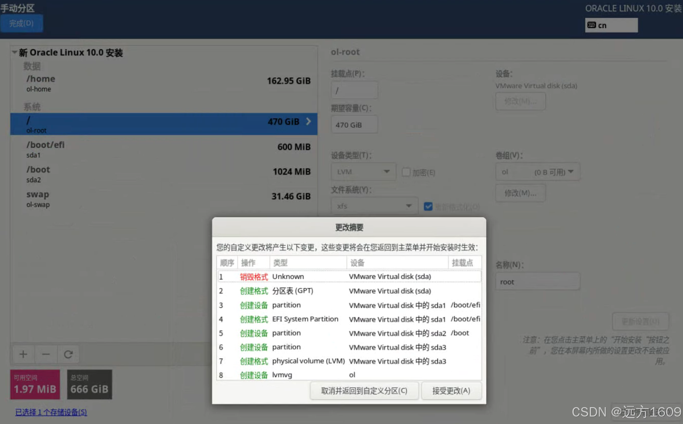
Task: Open the 1 storage device selected link
Action: coord(51,412)
